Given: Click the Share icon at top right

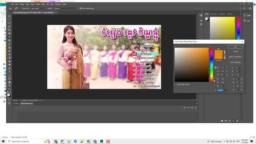Looking at the screenshot, I should coord(250,8).
